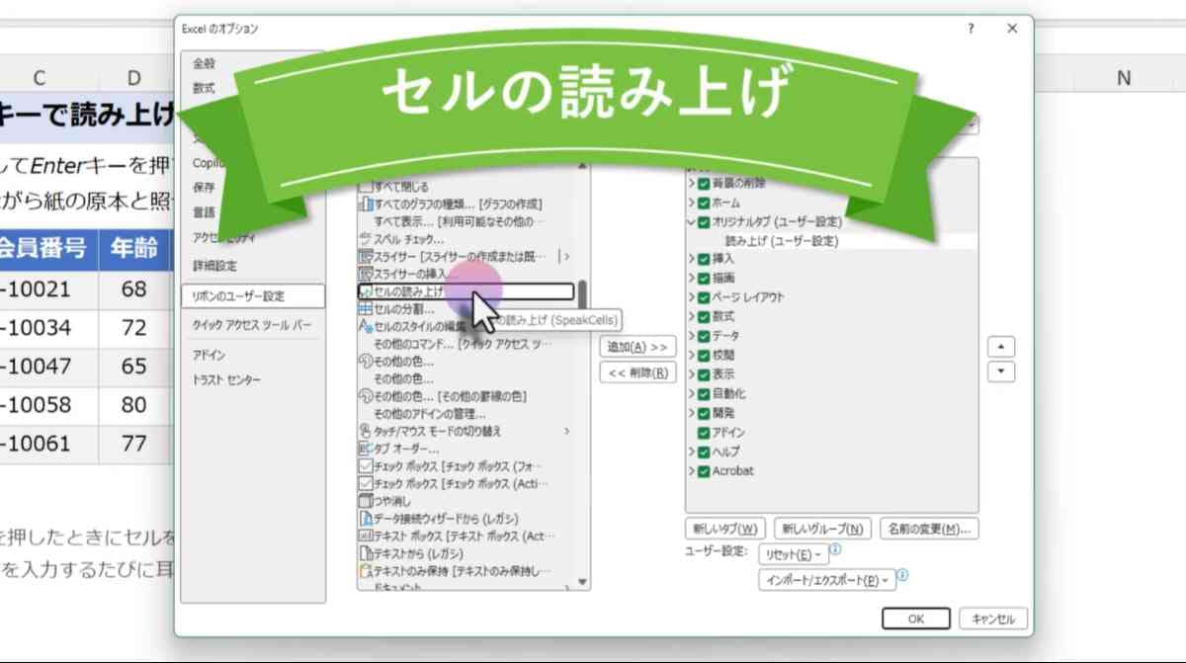Click info icon next to リセット

click(x=835, y=550)
